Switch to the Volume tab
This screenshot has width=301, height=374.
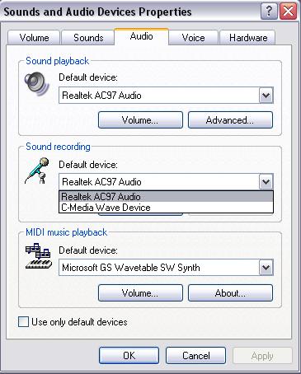click(x=34, y=38)
